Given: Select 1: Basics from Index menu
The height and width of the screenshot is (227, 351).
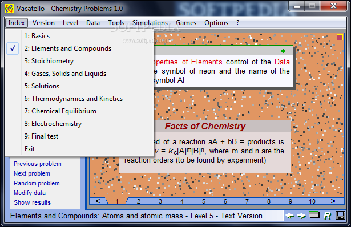Looking at the screenshot, I should tap(79, 36).
